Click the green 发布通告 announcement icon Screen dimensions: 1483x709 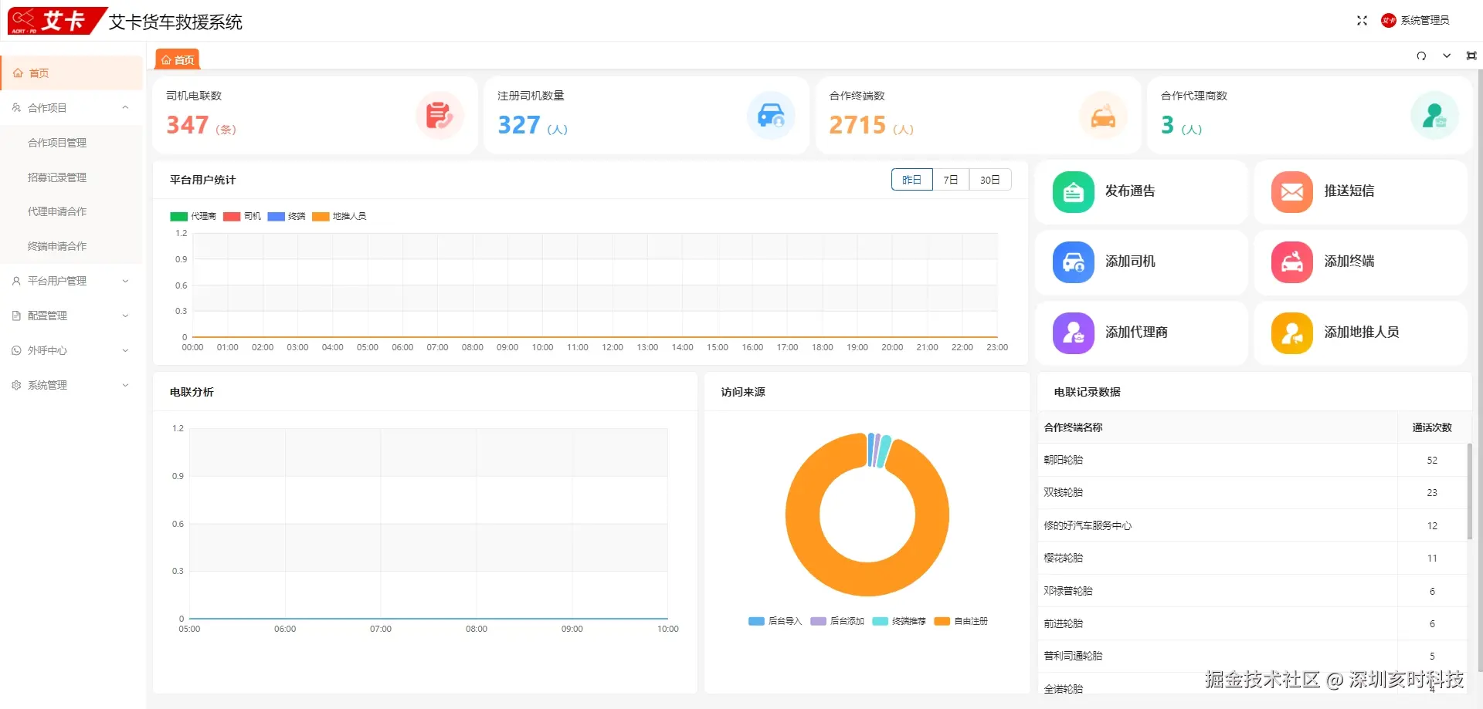(1073, 192)
